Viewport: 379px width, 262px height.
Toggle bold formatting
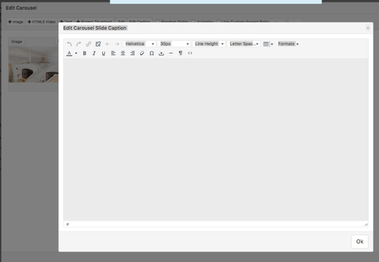(x=84, y=53)
